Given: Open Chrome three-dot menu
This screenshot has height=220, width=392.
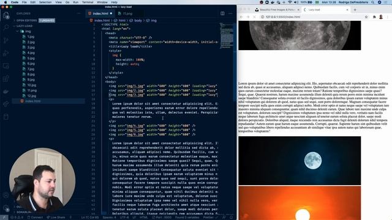Looking at the screenshot, I should point(388,17).
